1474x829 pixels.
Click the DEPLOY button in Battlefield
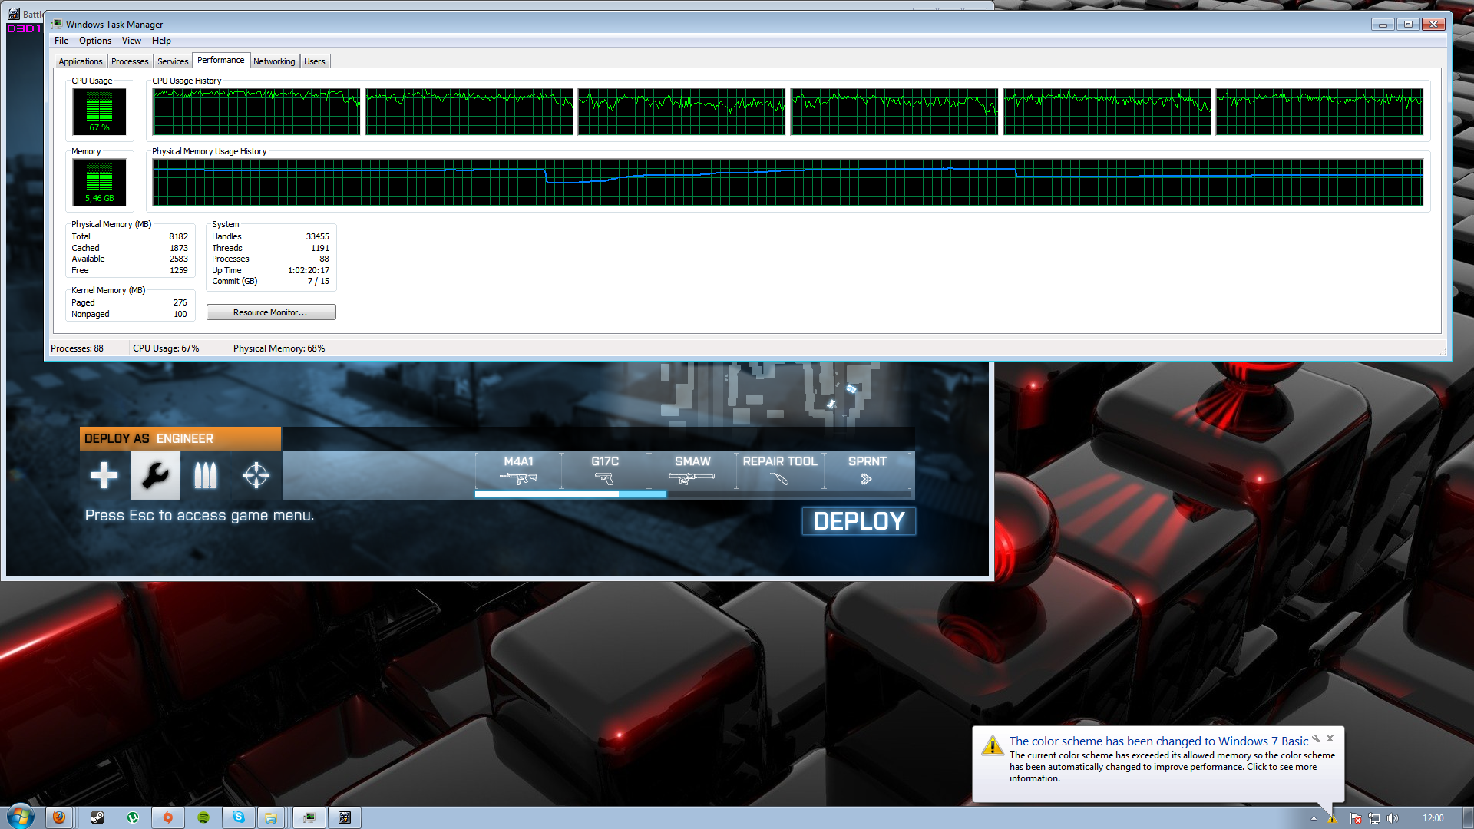[859, 521]
